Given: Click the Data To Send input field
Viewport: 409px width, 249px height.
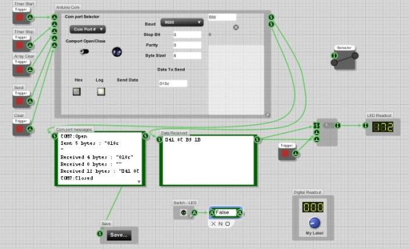Looking at the screenshot, I should click(x=173, y=84).
